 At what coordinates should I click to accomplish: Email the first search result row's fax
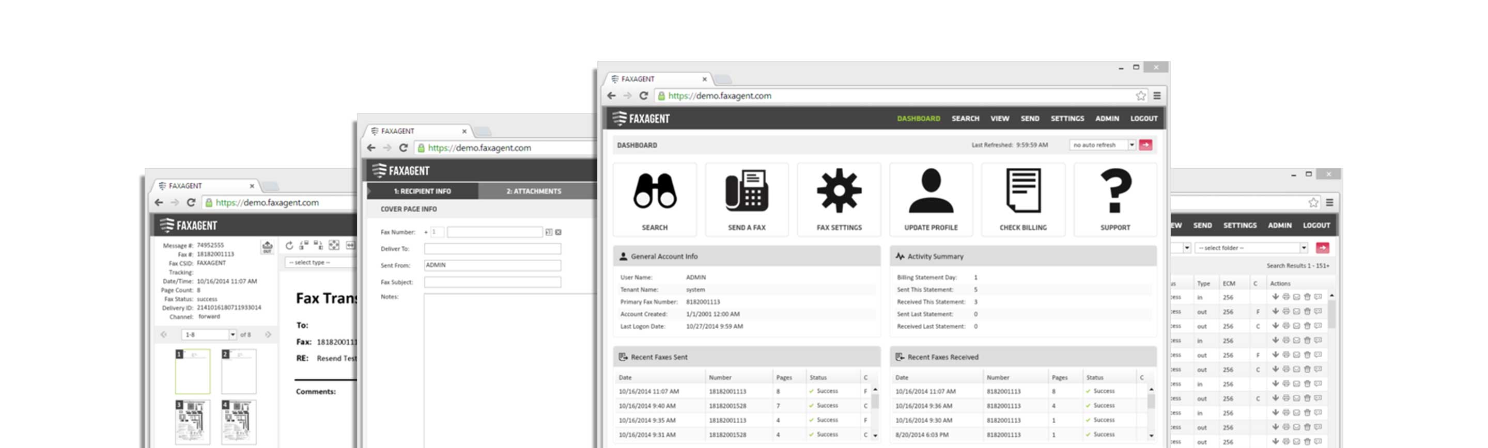click(1296, 297)
